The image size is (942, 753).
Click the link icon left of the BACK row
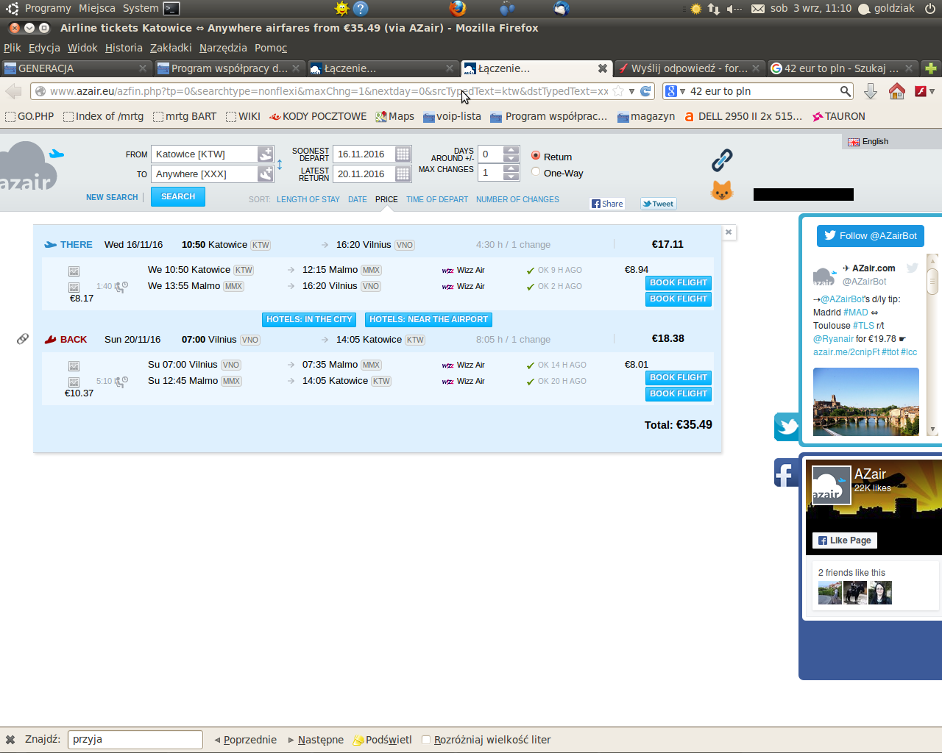23,339
